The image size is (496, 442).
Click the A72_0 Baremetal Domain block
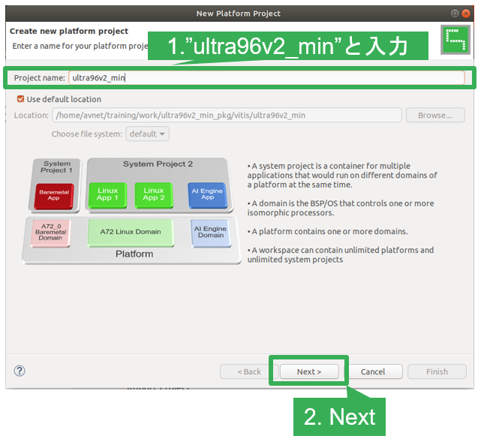51,233
